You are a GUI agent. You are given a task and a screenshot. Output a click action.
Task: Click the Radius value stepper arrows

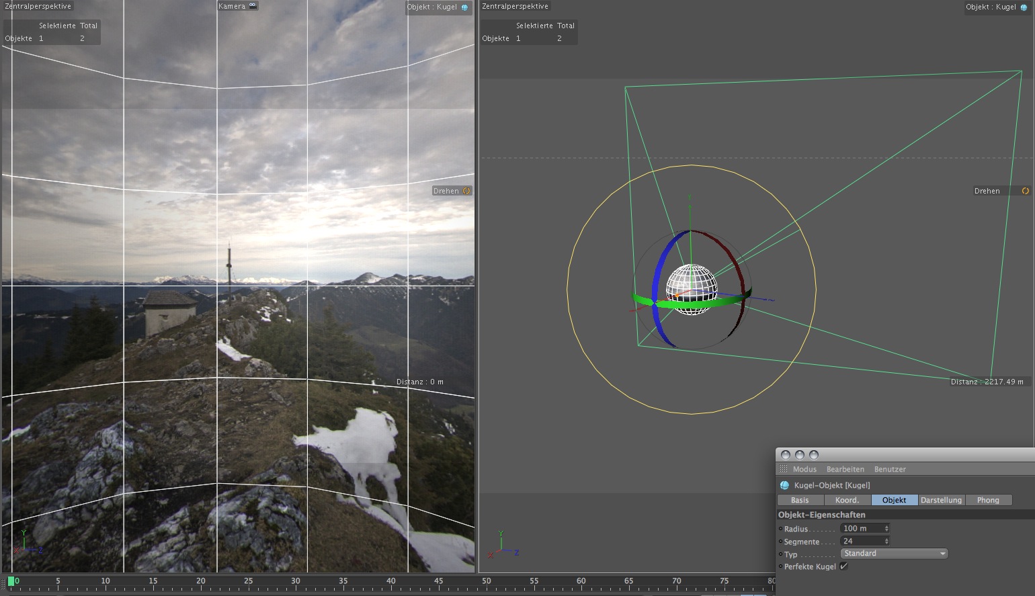coord(886,529)
